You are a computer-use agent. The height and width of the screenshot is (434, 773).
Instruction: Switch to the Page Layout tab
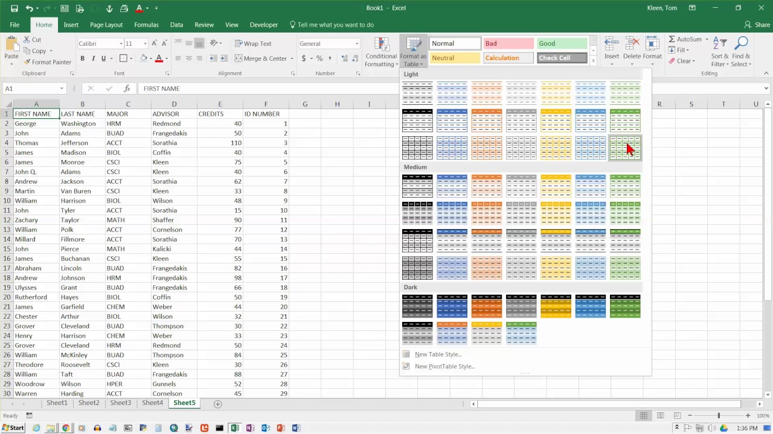tap(106, 25)
